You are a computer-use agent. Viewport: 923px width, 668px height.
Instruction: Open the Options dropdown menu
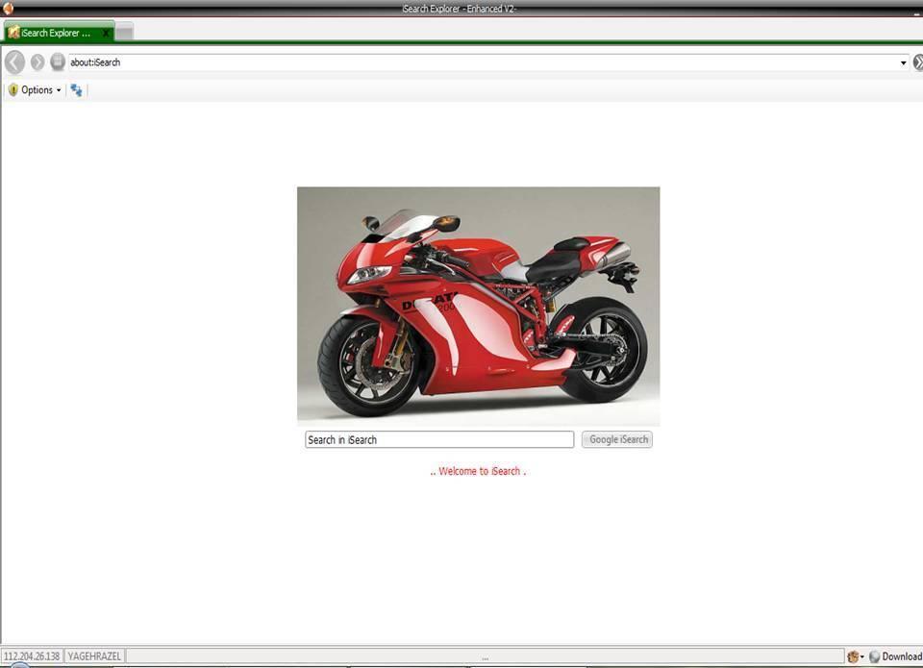click(36, 90)
